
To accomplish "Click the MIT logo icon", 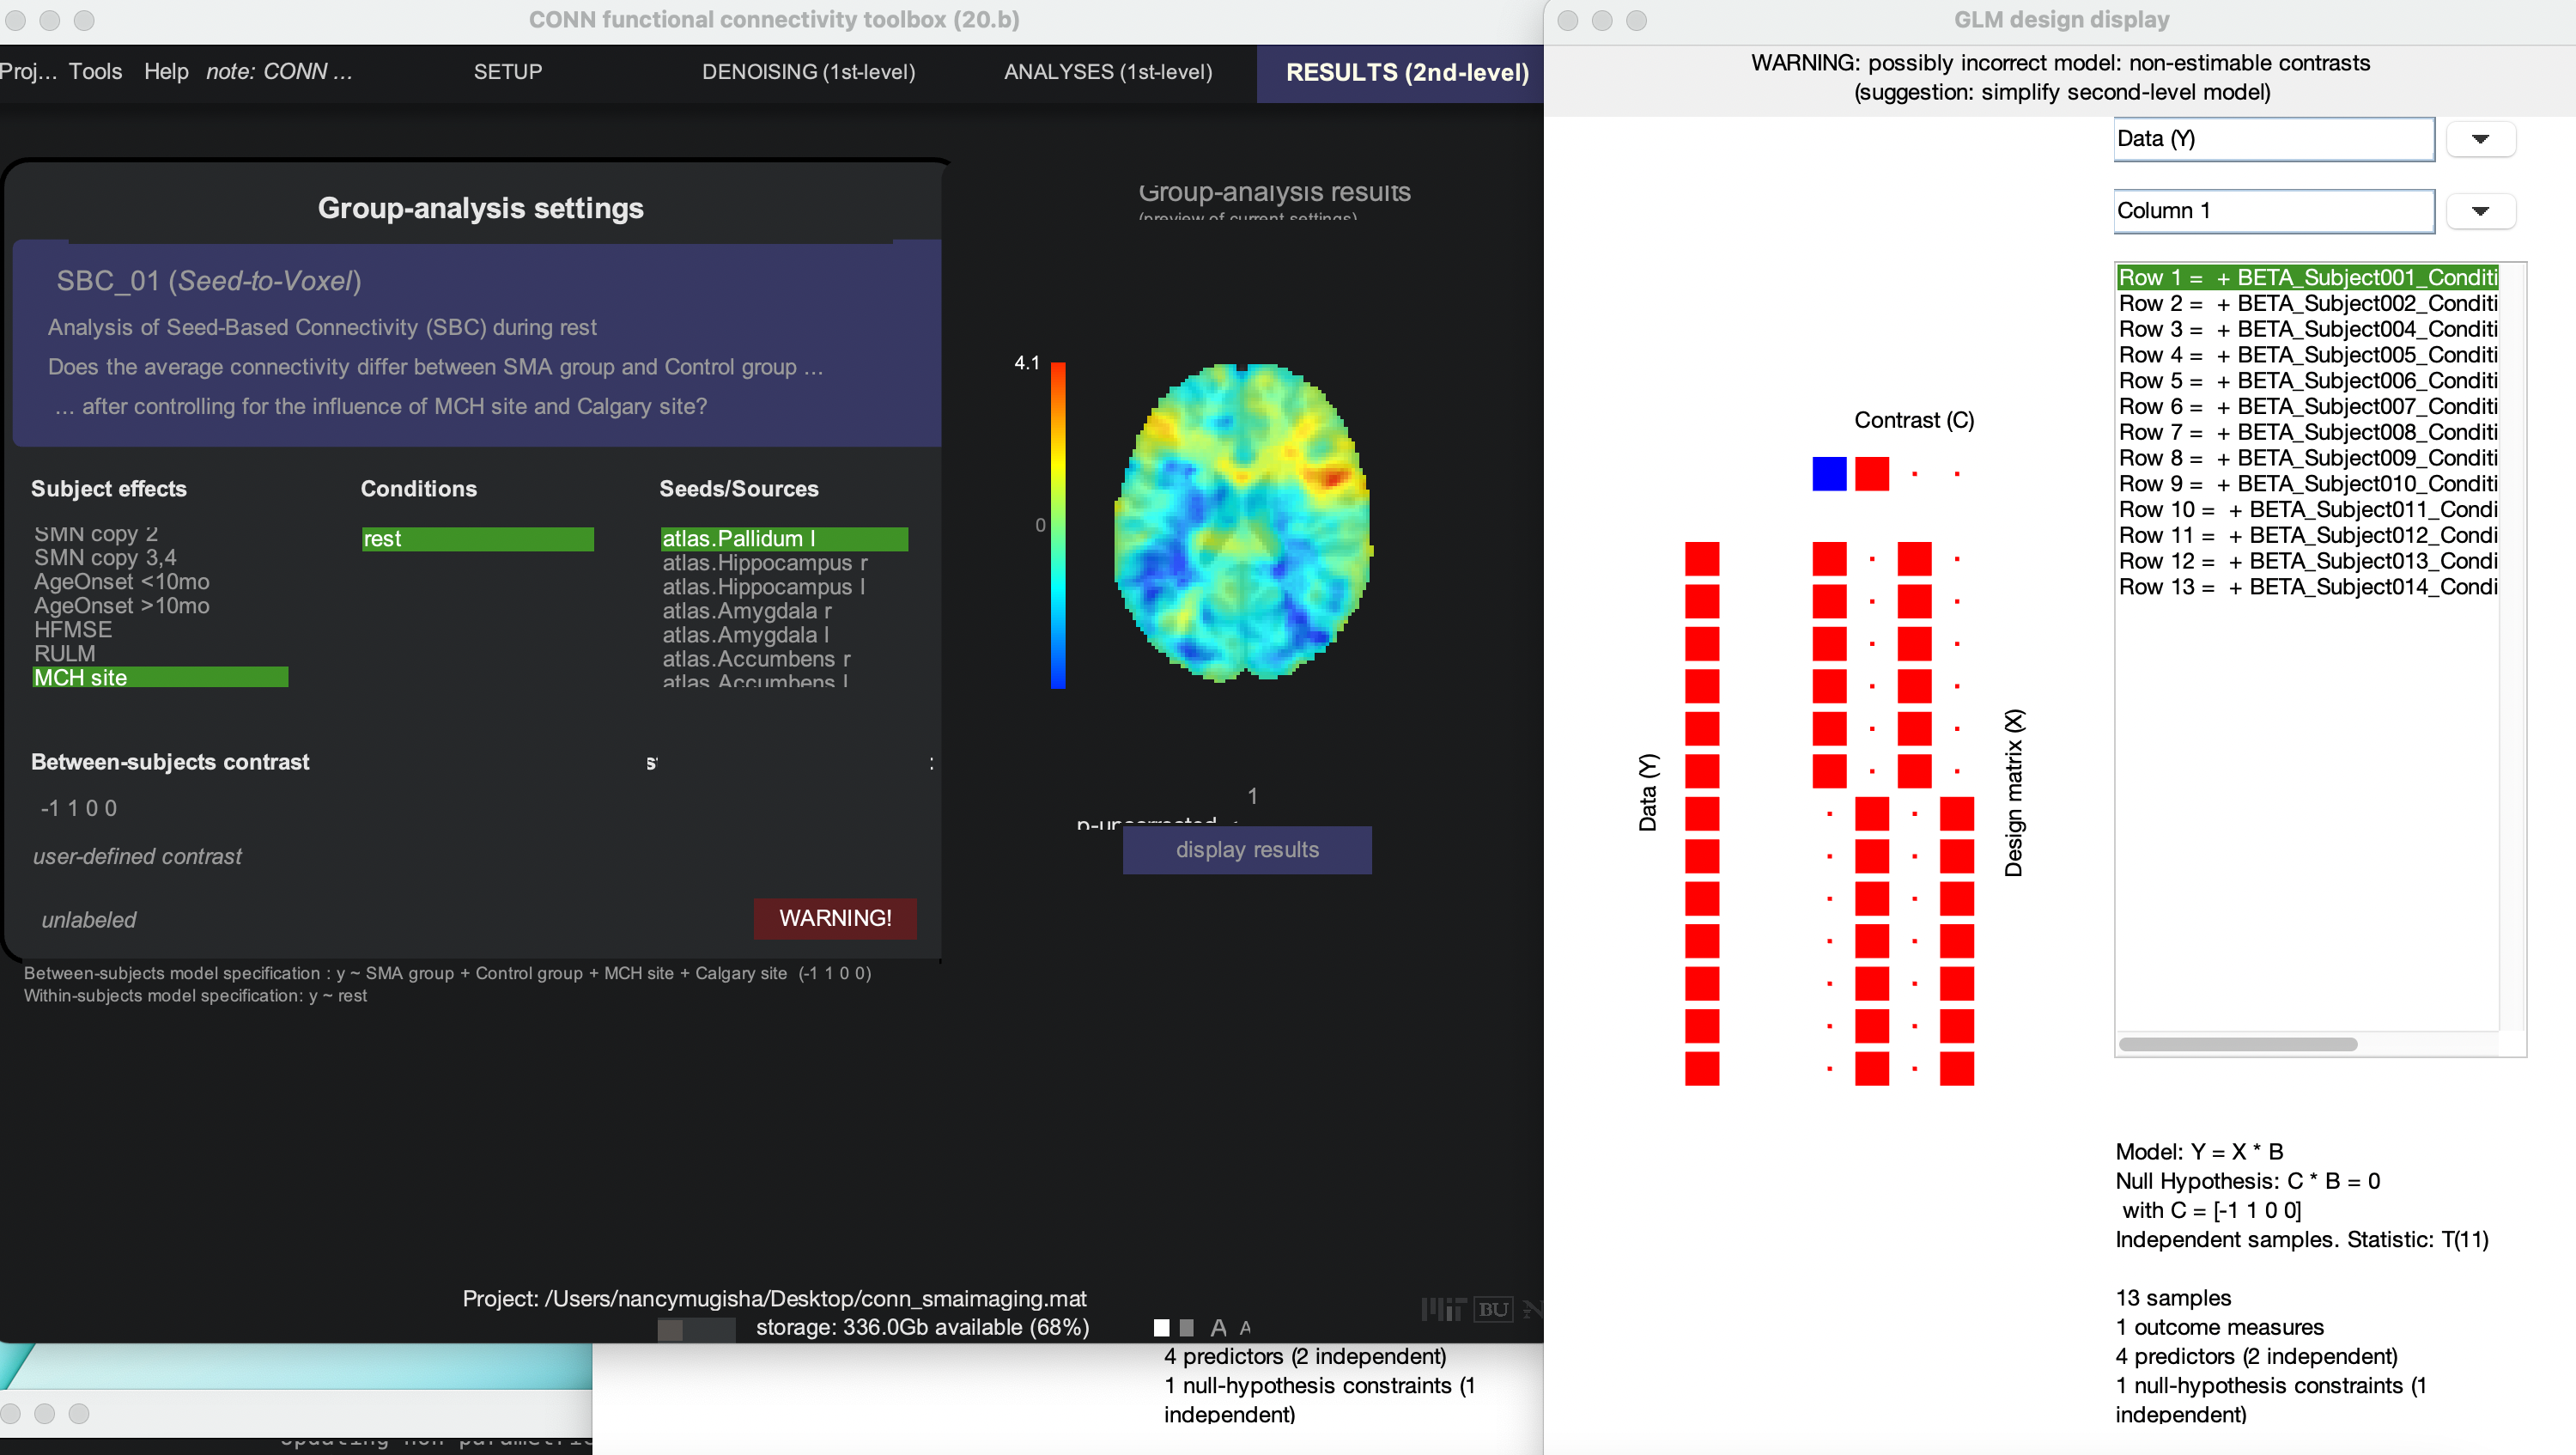I will tap(1443, 1309).
